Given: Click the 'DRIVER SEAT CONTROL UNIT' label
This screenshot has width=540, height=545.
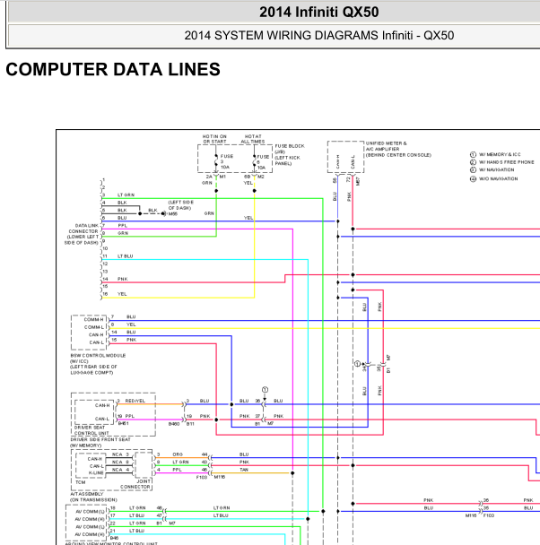Looking at the screenshot, I should [x=91, y=430].
